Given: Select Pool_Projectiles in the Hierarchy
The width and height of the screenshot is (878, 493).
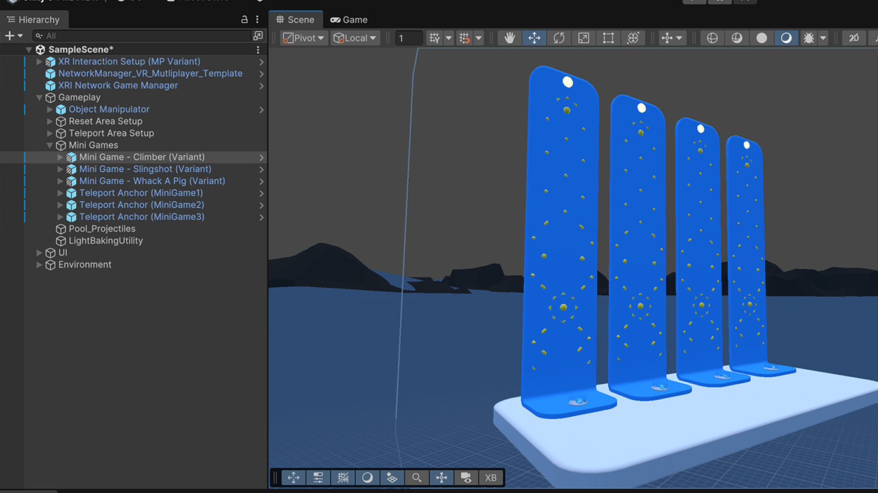Looking at the screenshot, I should click(102, 228).
